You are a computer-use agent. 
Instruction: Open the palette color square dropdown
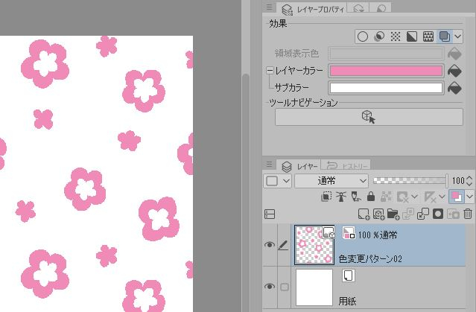(x=277, y=181)
